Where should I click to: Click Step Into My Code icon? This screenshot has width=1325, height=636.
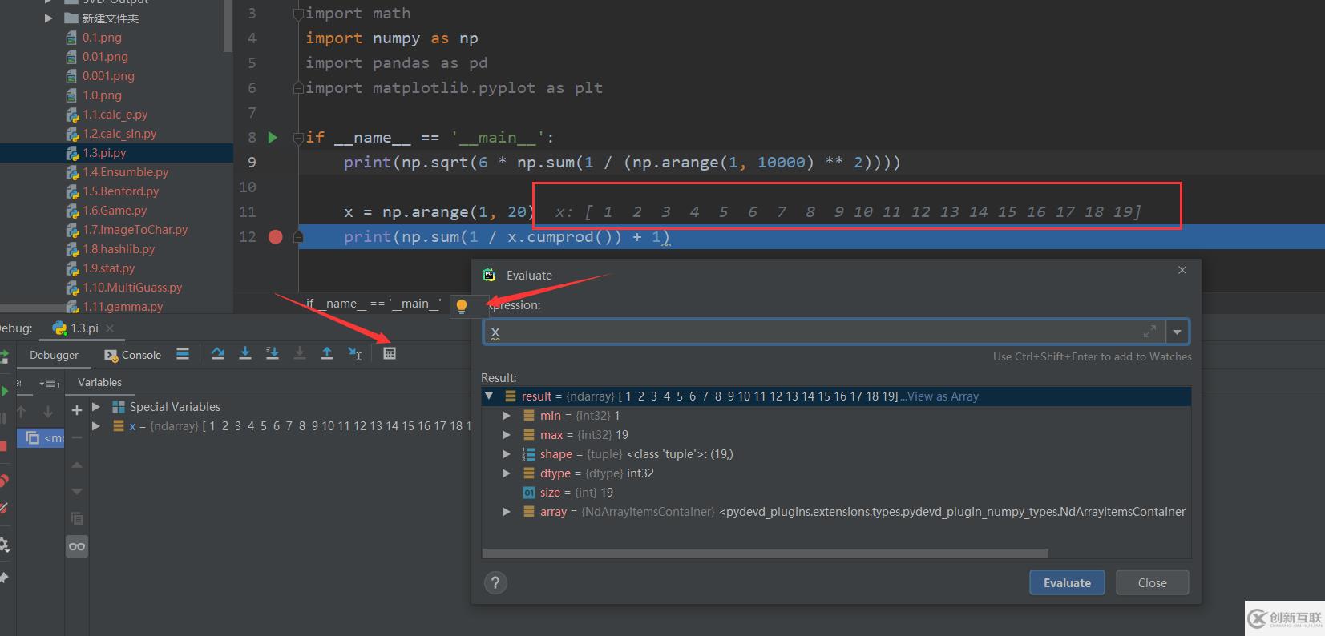coord(273,353)
